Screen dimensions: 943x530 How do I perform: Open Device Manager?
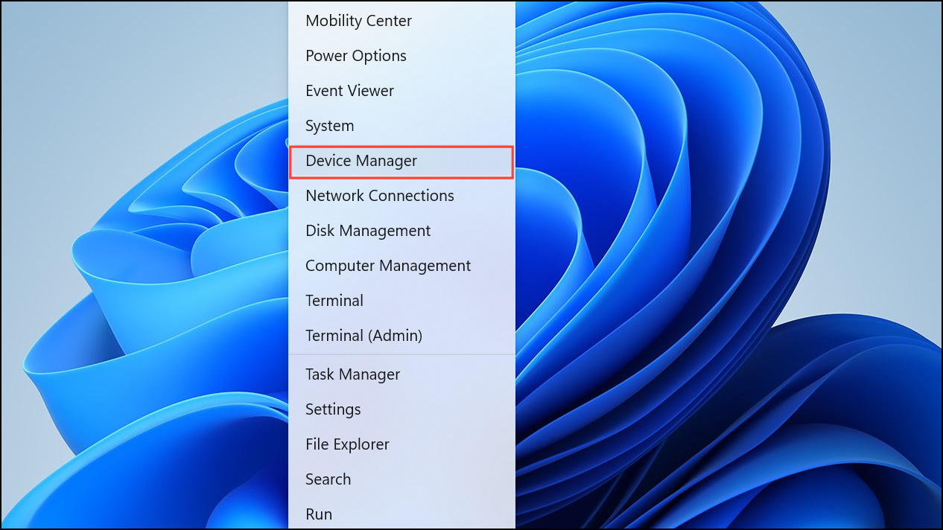tap(401, 161)
